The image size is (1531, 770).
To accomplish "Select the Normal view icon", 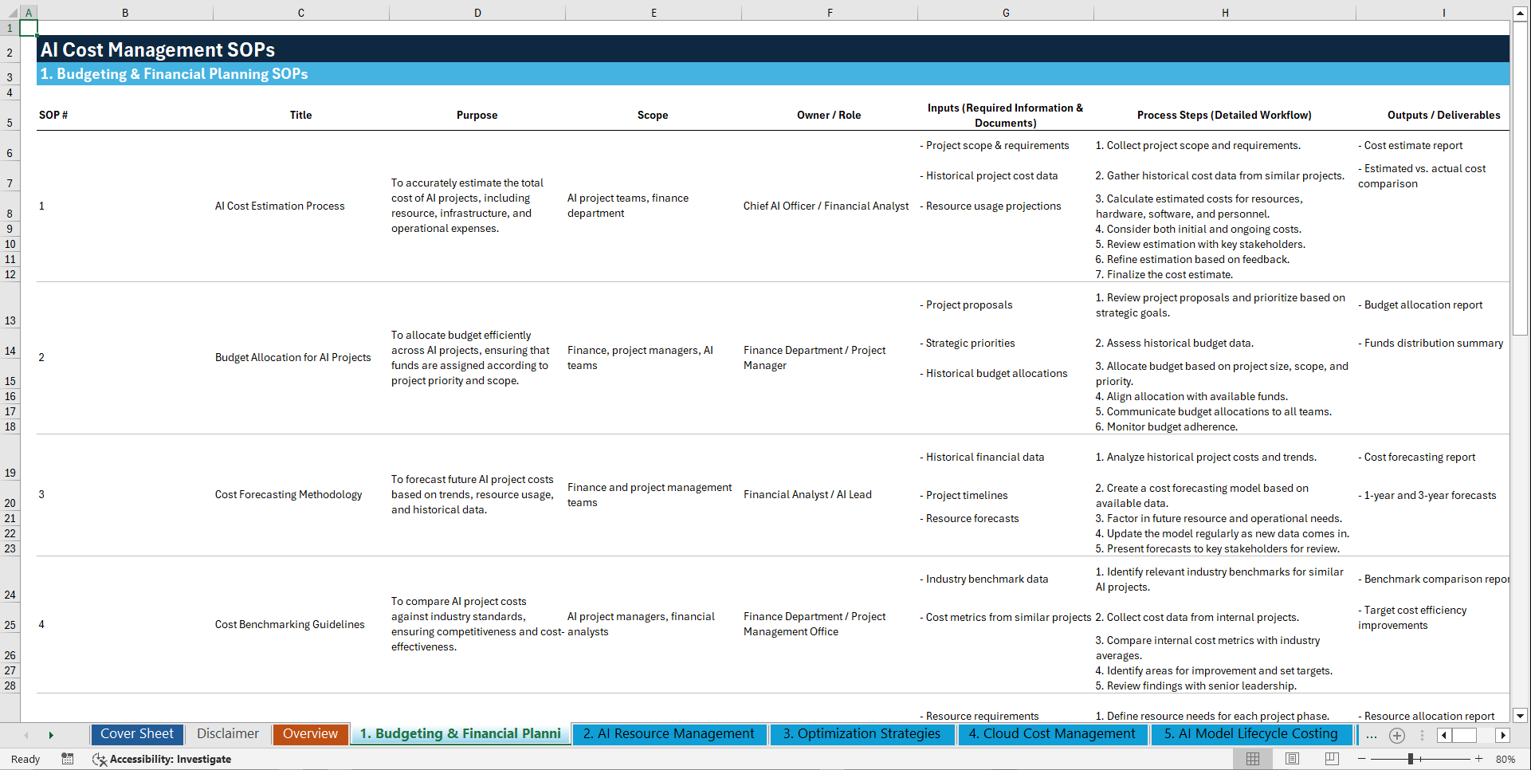I will coord(1254,759).
